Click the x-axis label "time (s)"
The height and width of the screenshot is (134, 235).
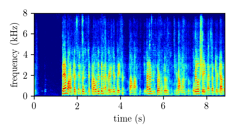[129, 119]
